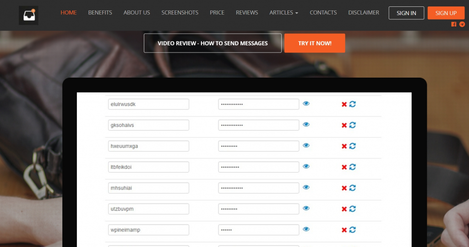Refresh the elulrwusdk account row
Viewport: 469px width, 247px height.
click(x=352, y=104)
